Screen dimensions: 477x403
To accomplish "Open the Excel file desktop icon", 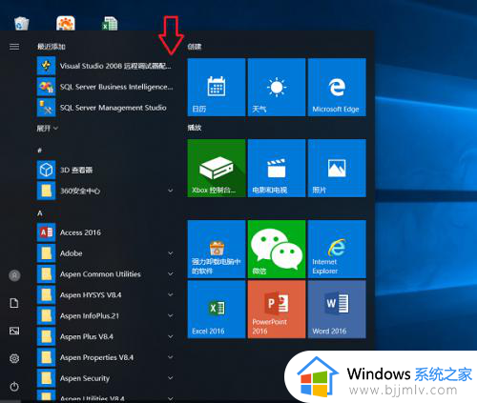I will (x=110, y=24).
